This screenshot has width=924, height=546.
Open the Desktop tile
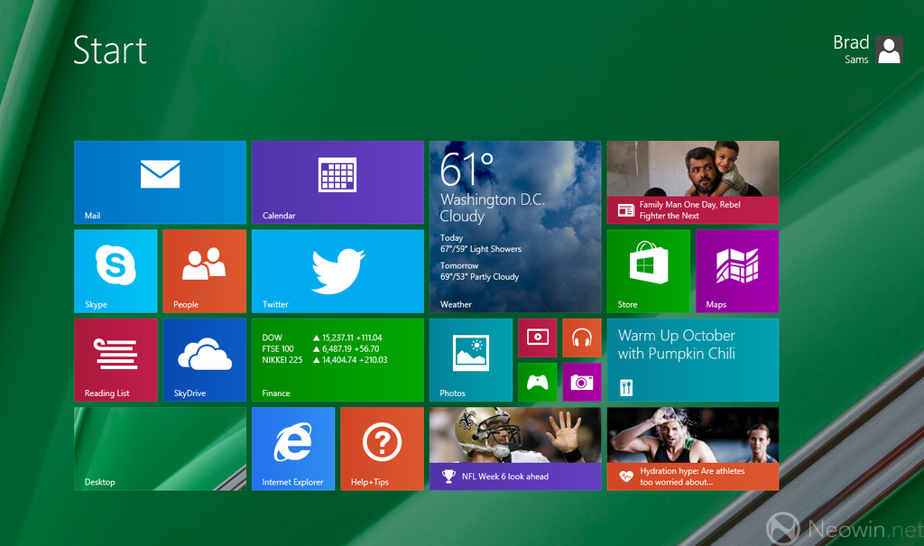(160, 449)
